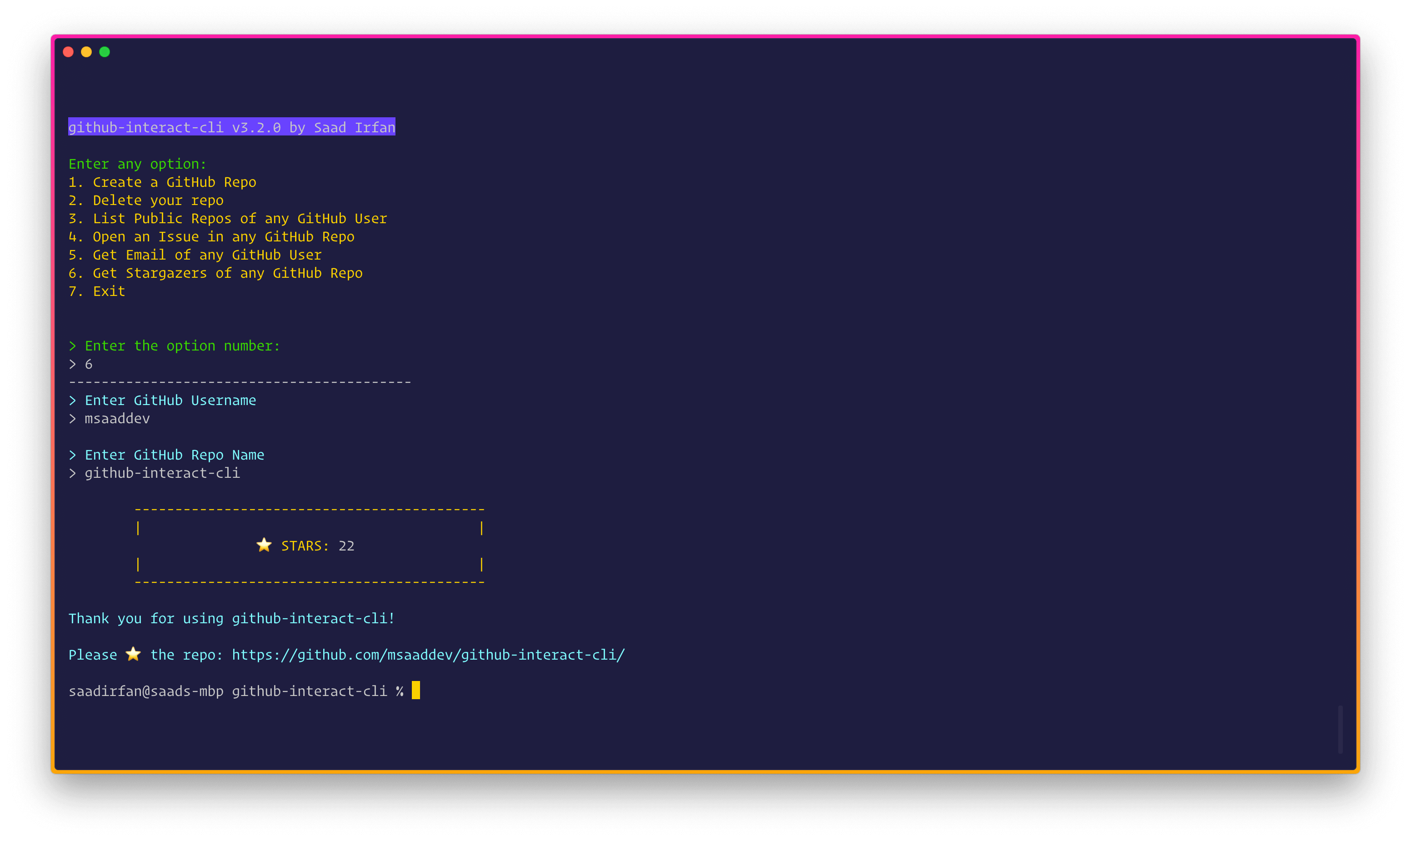The width and height of the screenshot is (1411, 841).
Task: Click the yellow terminal cursor block
Action: [x=416, y=690]
